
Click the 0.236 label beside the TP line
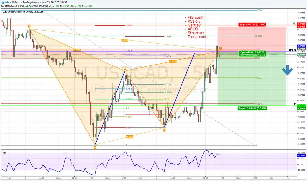[258, 104]
